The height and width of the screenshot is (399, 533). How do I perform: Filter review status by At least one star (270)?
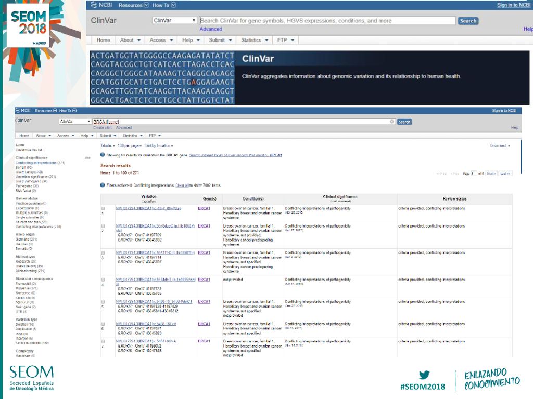tap(32, 222)
